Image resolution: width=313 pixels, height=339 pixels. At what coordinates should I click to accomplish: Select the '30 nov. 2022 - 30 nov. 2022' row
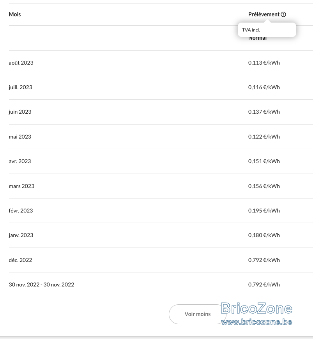[x=161, y=285]
